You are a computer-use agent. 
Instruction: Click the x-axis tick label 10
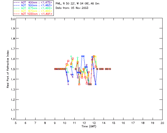pyautogui.click(x=64, y=123)
